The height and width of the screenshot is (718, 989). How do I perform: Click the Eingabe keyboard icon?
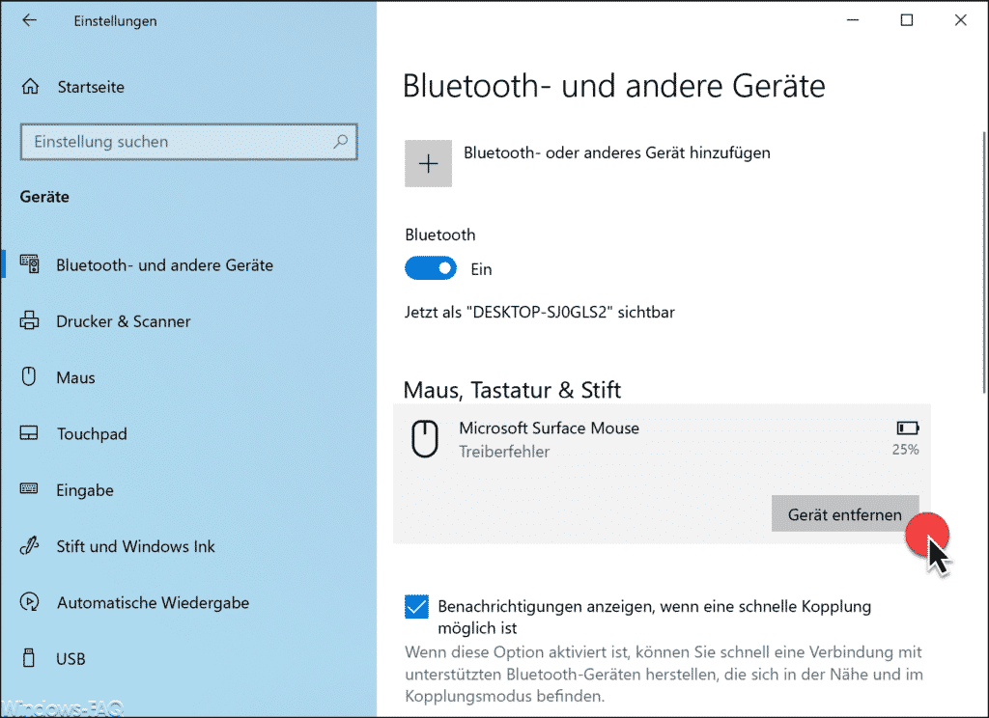(29, 489)
